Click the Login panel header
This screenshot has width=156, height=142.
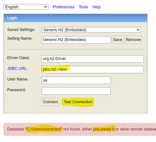click(x=75, y=18)
